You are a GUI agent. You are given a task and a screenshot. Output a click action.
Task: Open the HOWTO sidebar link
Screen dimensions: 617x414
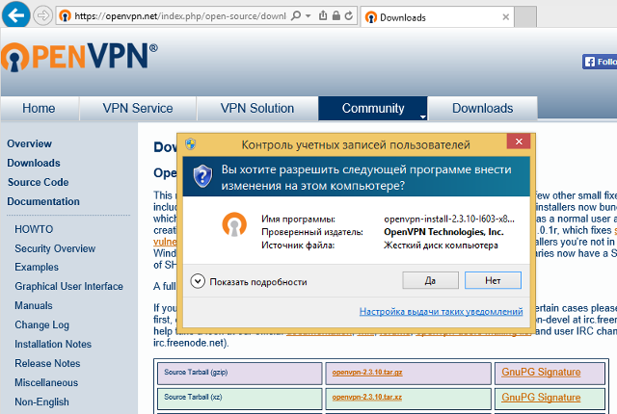tap(34, 229)
